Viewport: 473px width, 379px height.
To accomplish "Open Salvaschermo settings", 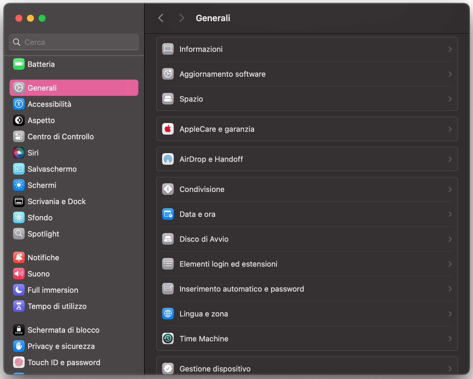I will click(x=52, y=169).
